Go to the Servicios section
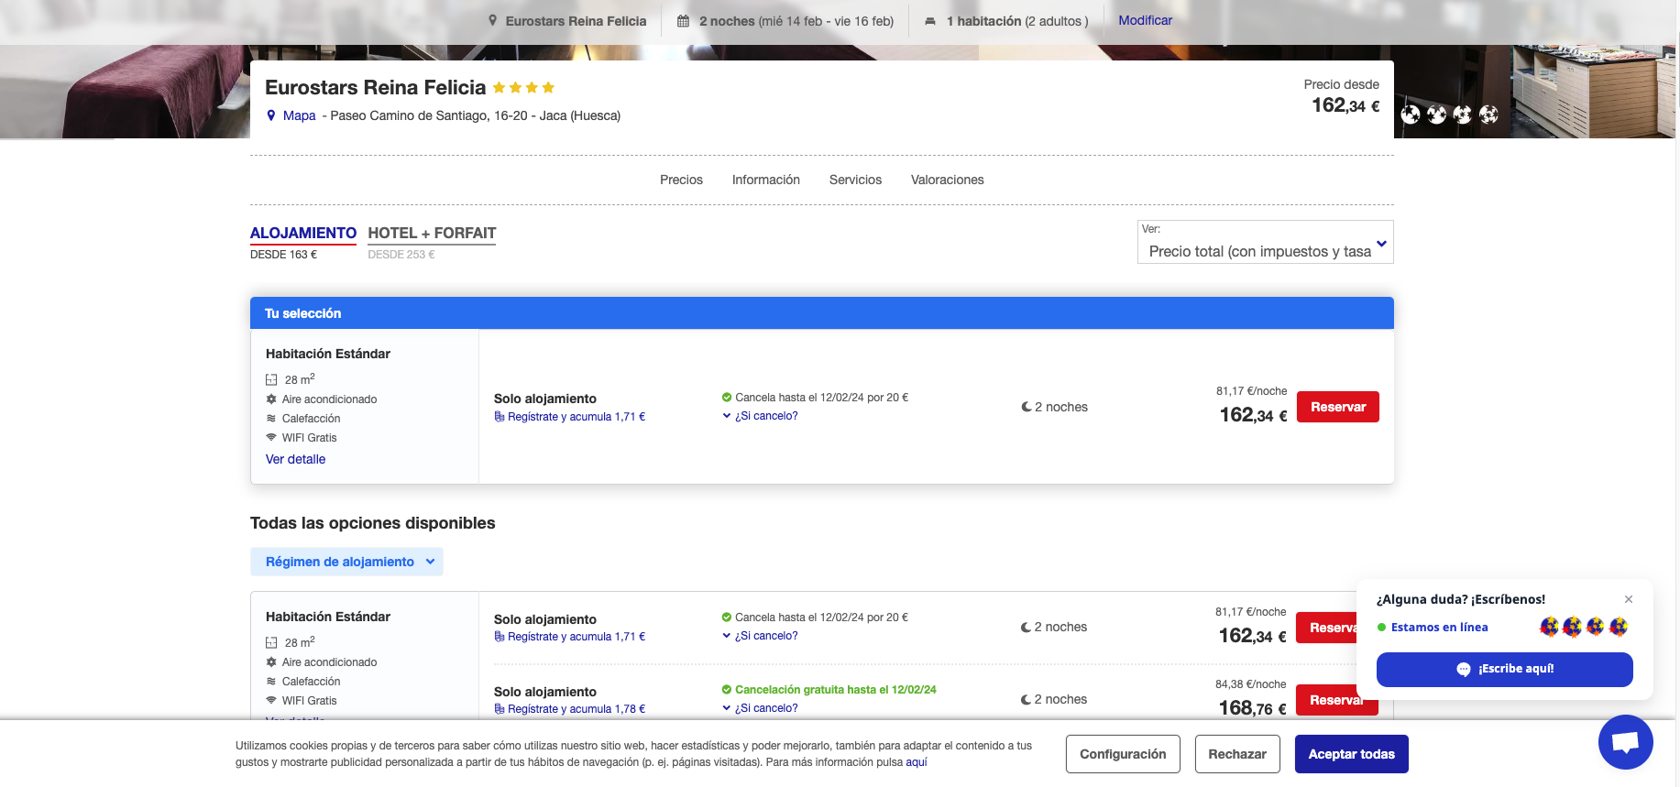 855,180
